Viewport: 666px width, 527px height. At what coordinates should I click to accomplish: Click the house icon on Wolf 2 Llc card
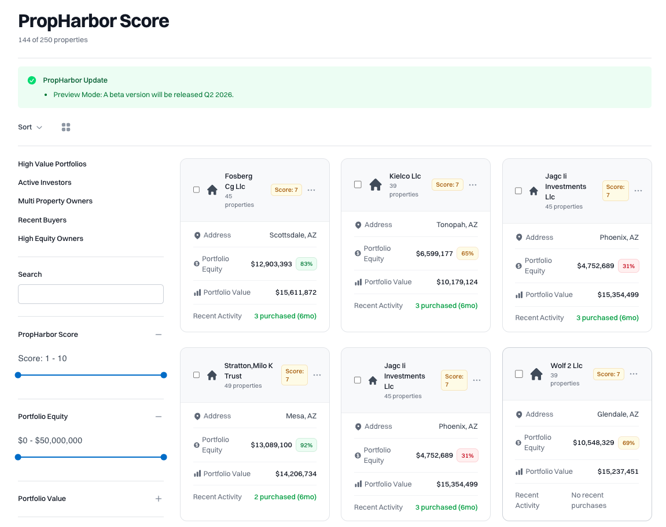pos(536,374)
